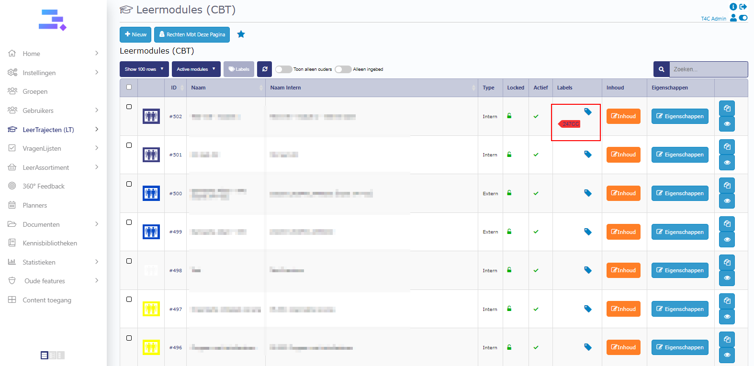
Task: Click the refresh table icon button
Action: [x=264, y=69]
